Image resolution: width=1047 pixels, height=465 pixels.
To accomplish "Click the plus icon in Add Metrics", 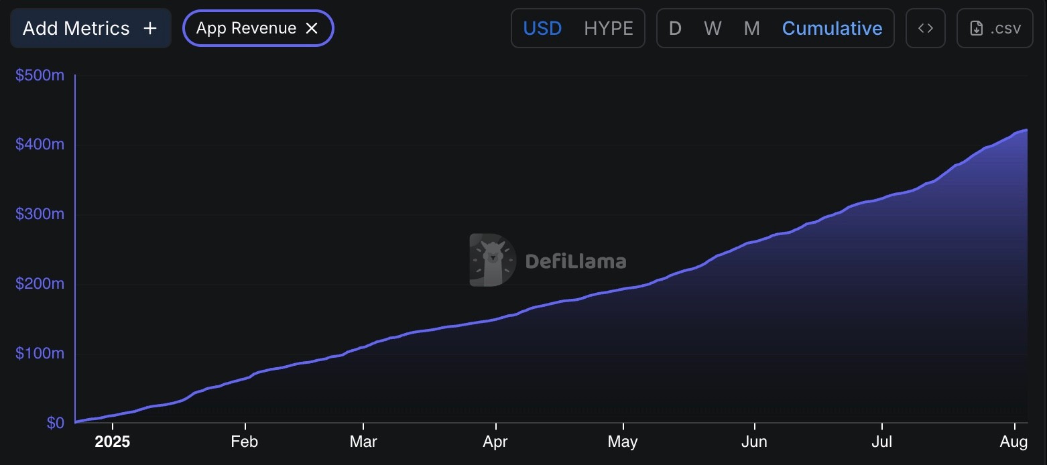I will pyautogui.click(x=150, y=28).
